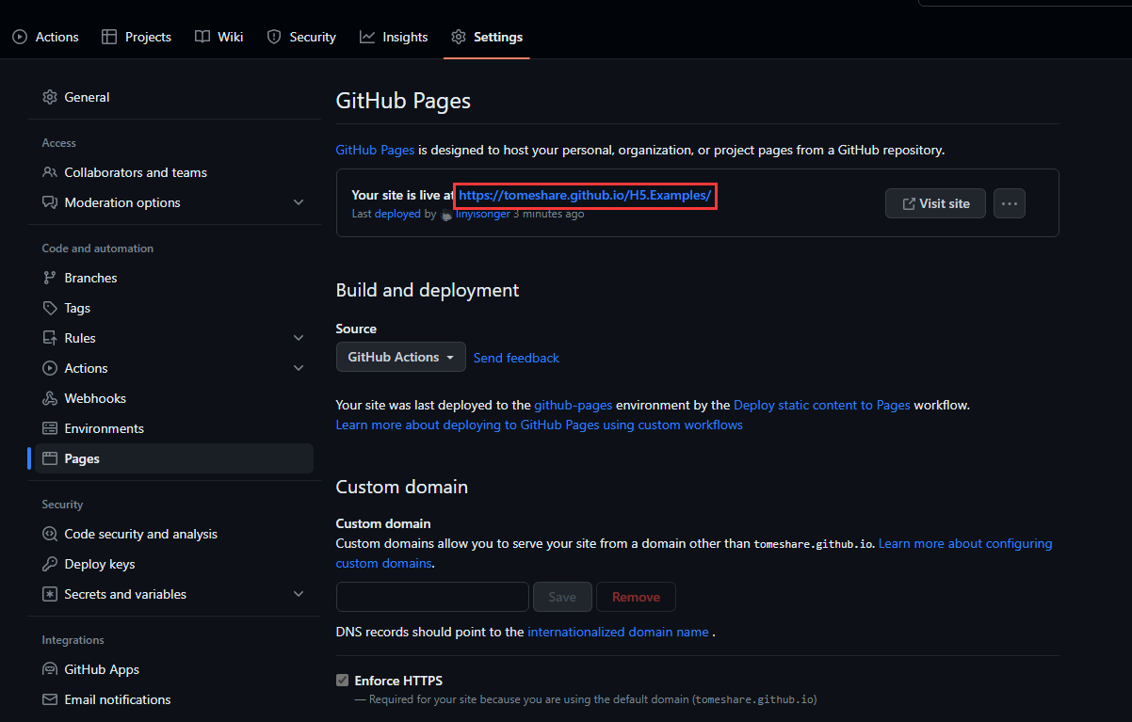Expand the Rules section chevron
The image size is (1132, 722).
(299, 338)
